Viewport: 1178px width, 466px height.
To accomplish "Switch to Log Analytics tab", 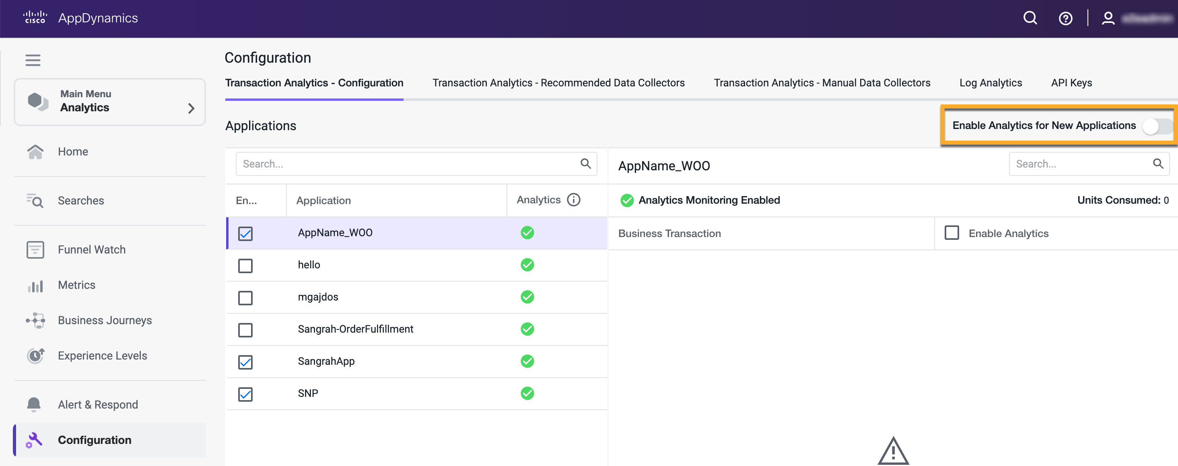I will coord(991,83).
